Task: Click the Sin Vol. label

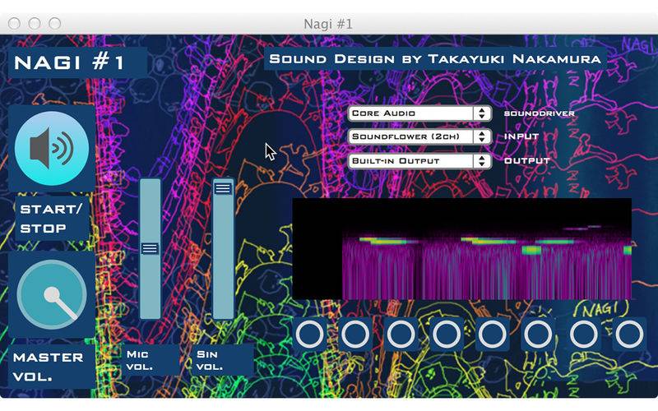Action: (221, 360)
